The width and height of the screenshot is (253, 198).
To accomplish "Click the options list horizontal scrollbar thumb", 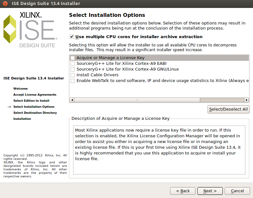I will pos(137,100).
